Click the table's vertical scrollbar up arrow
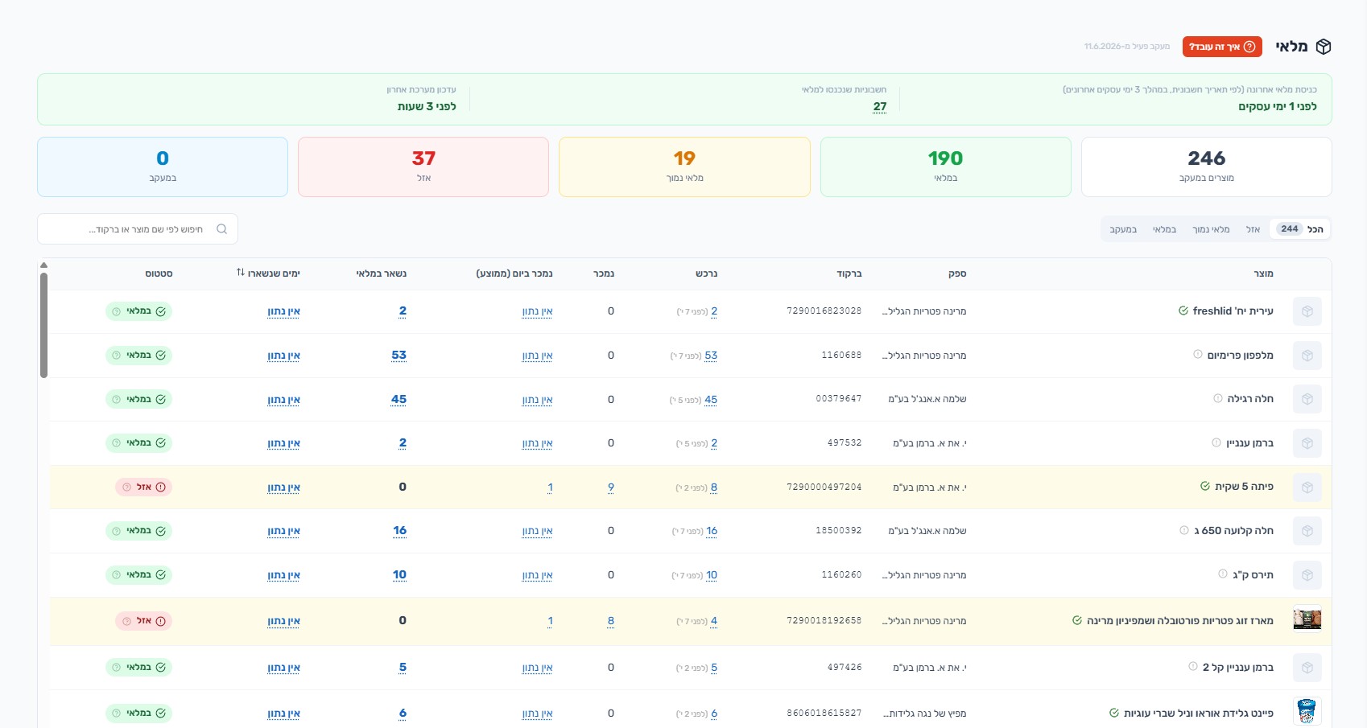Viewport: 1367px width, 728px height. (x=43, y=265)
